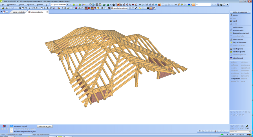Image resolution: width=253 pixels, height=137 pixels.
Task: Close the 3D: piano sottotetto tab
Action: [x=47, y=12]
